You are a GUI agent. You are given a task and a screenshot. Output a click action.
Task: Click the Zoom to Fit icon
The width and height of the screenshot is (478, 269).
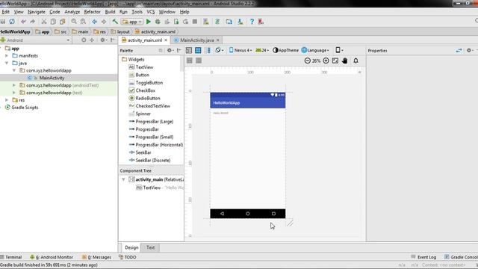pyautogui.click(x=335, y=61)
